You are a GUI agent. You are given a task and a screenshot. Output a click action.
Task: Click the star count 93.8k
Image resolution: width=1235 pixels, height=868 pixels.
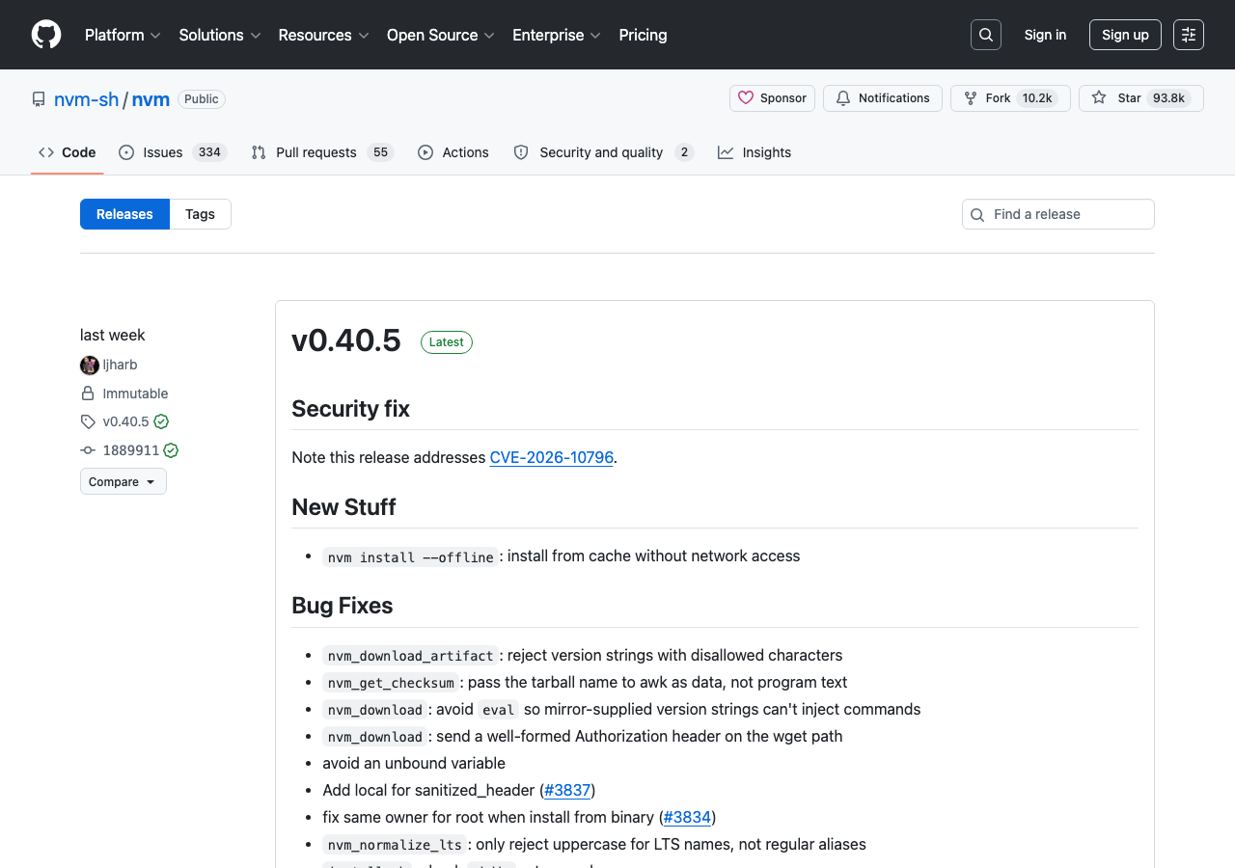point(1168,98)
